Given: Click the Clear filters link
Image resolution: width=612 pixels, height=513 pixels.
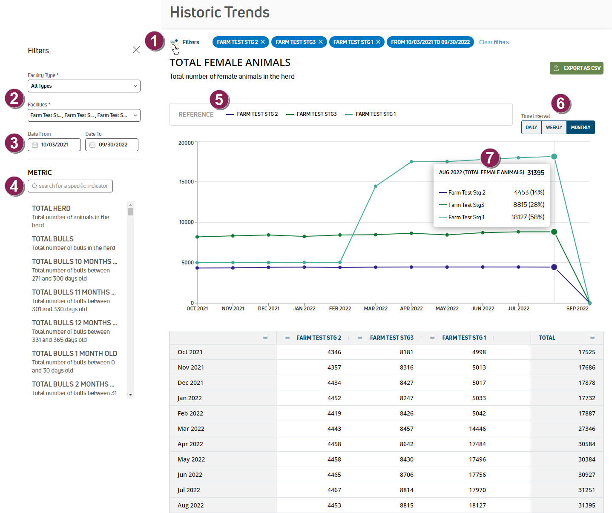Looking at the screenshot, I should tap(494, 42).
